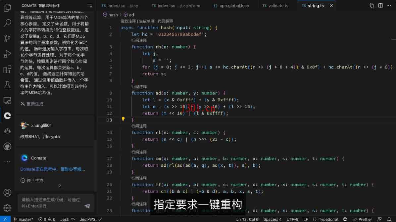
Task: Click the lightbulb quick fix icon
Action: pos(123,119)
